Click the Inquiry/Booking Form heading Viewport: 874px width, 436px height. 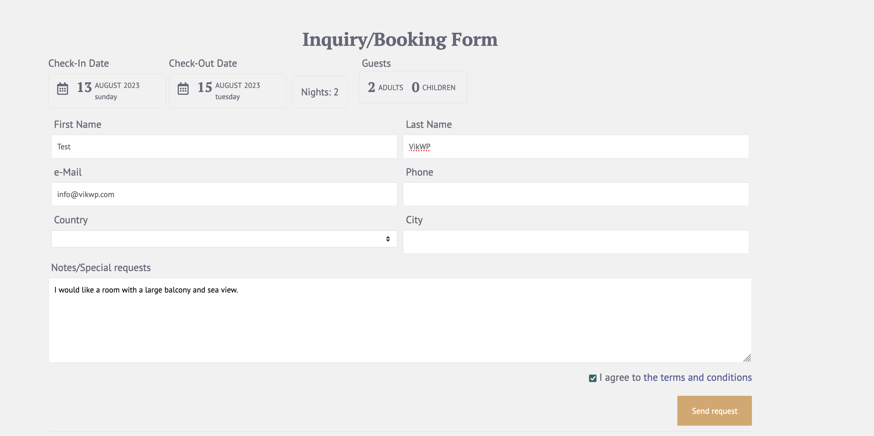coord(400,40)
